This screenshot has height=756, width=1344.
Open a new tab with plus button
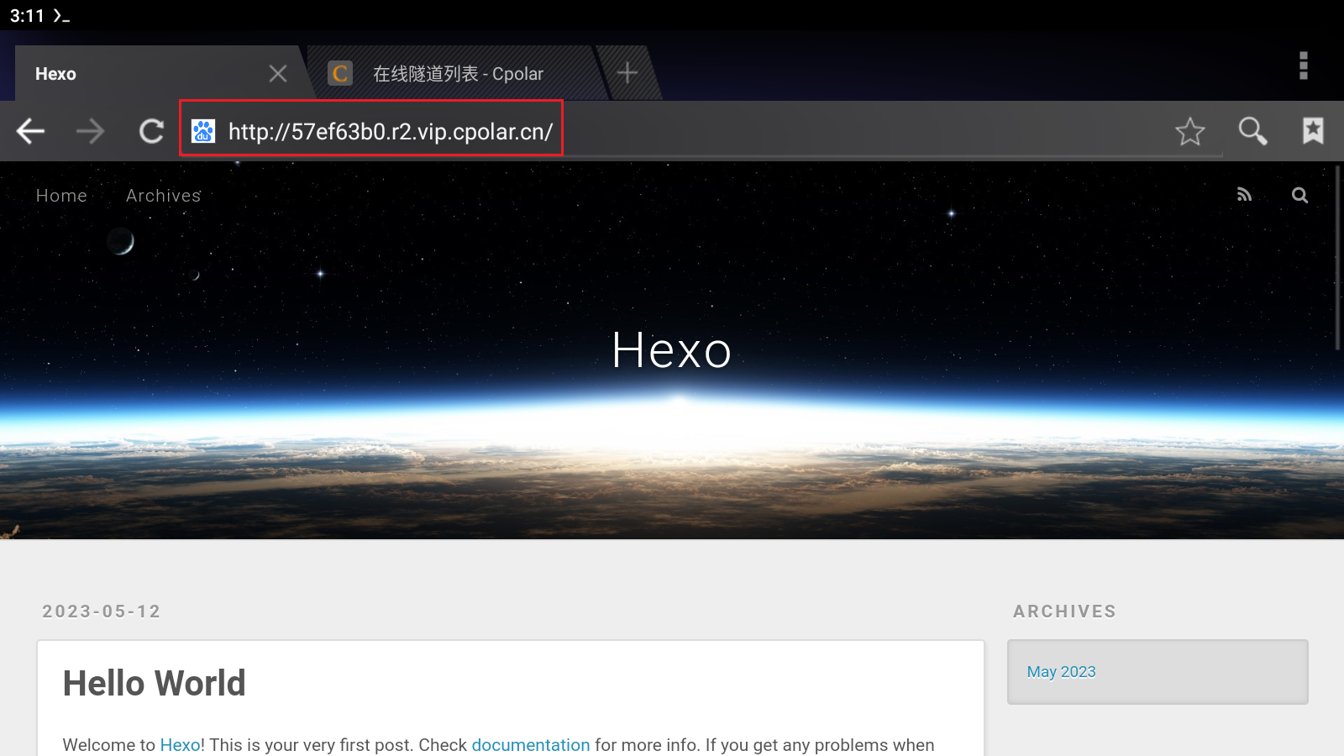[x=627, y=73]
